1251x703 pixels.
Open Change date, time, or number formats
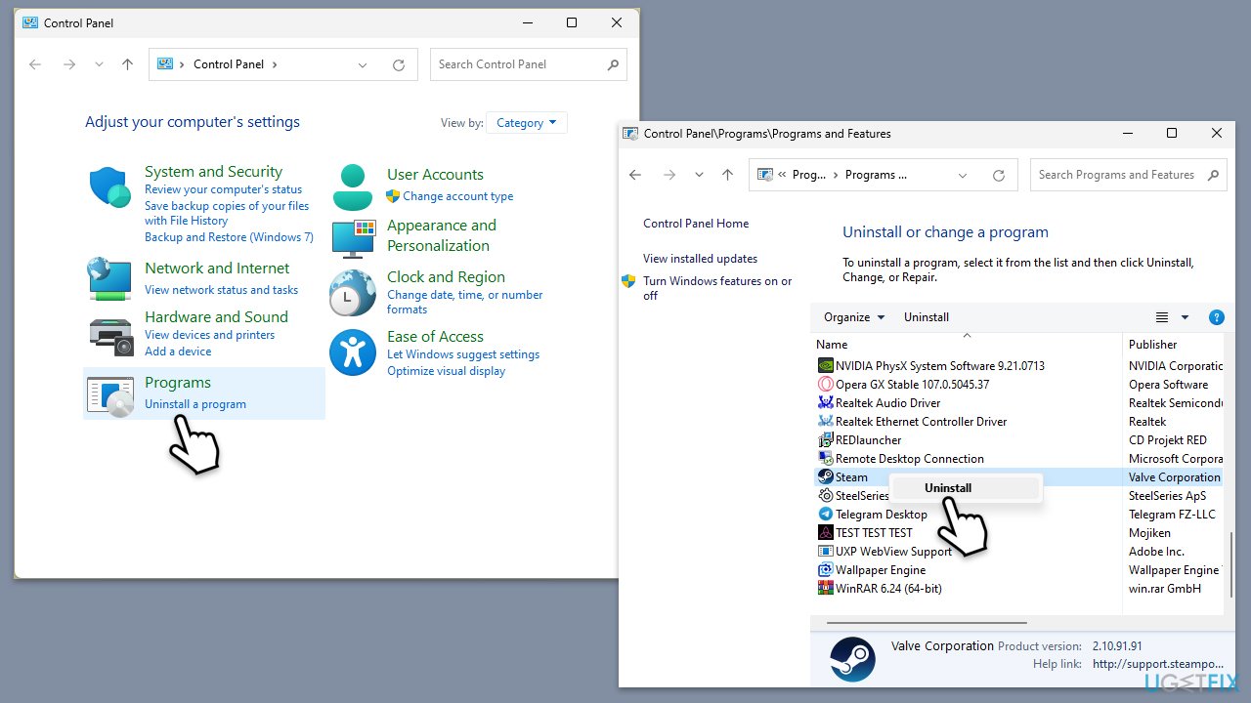tap(465, 302)
